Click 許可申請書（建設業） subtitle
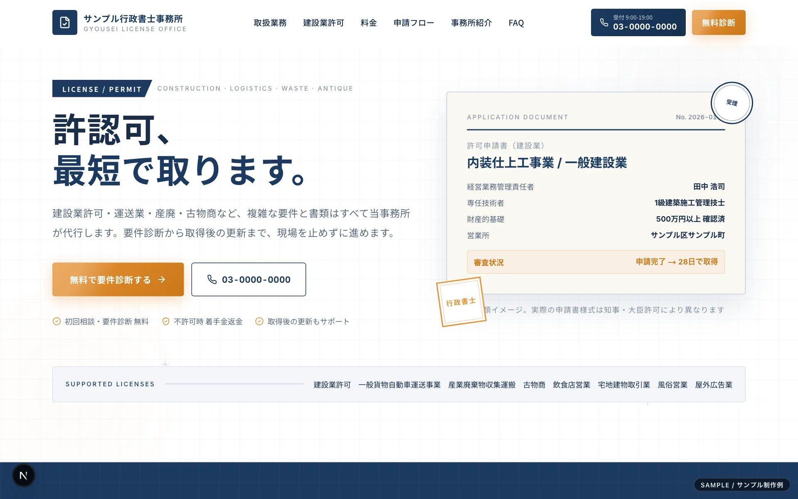 tap(505, 146)
